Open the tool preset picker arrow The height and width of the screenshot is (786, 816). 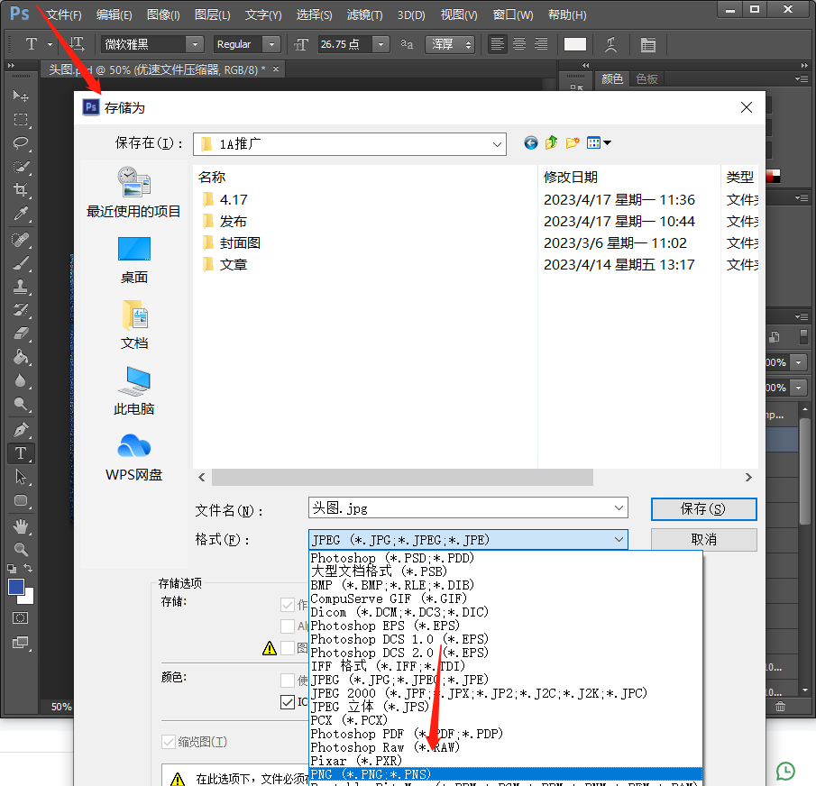point(50,45)
